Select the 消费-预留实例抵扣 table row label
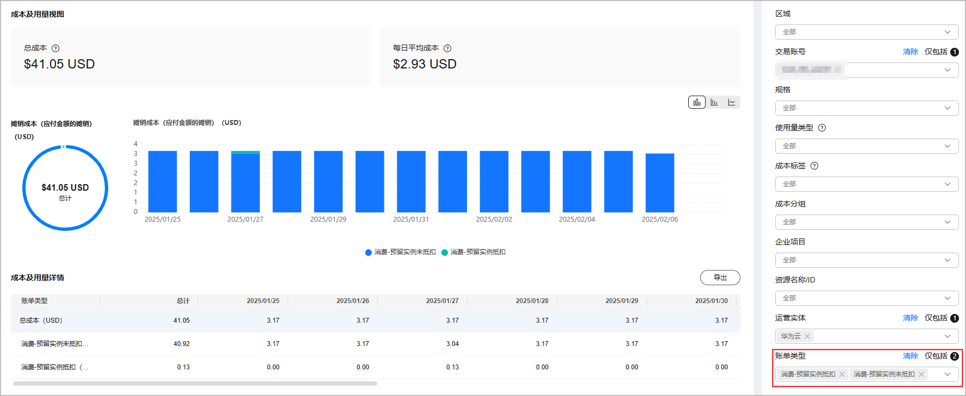Viewport: 966px width, 396px height. point(54,367)
